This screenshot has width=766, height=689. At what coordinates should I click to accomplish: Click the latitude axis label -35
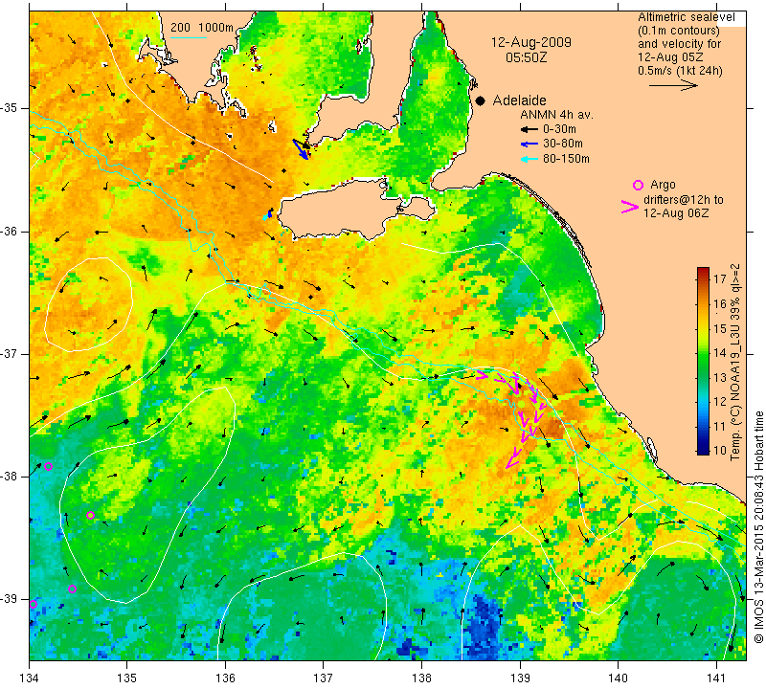pyautogui.click(x=9, y=108)
